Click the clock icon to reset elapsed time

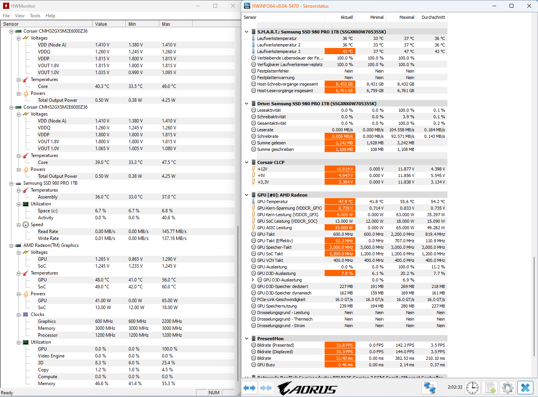pos(472,388)
